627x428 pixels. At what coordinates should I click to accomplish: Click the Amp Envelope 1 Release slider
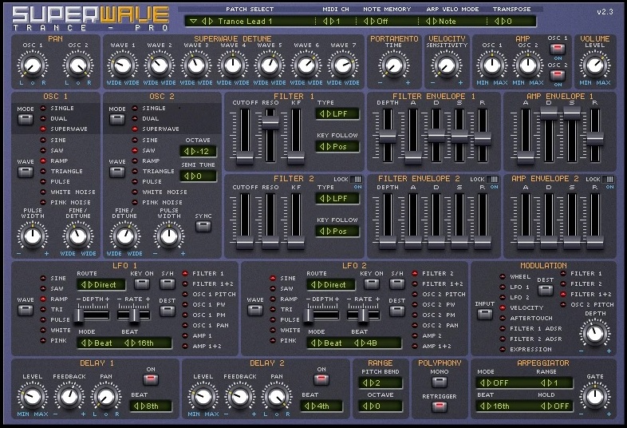(595, 138)
